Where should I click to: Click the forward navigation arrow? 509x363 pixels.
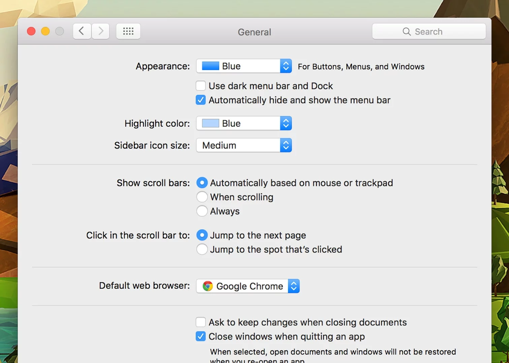pos(100,31)
